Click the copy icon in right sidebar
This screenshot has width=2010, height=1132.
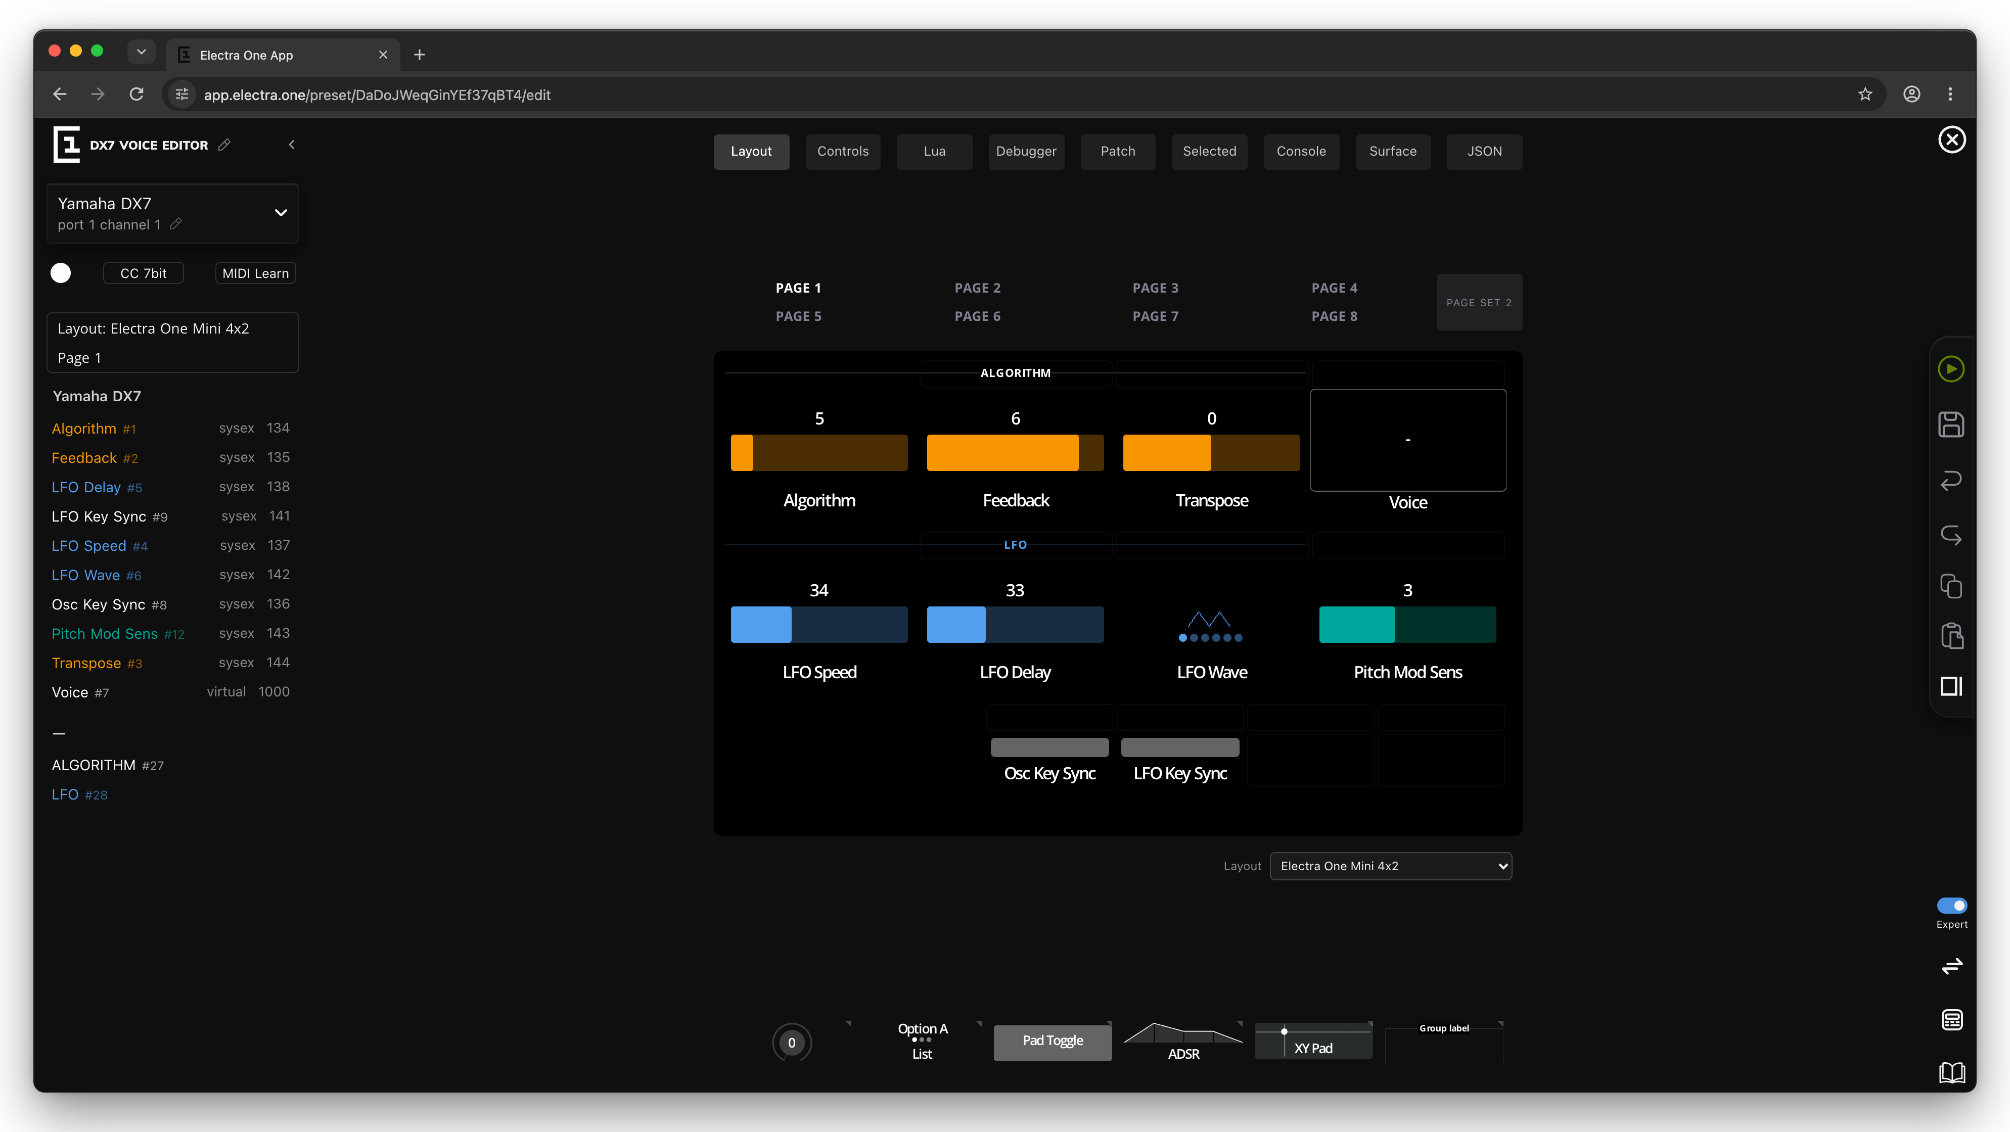pyautogui.click(x=1951, y=586)
